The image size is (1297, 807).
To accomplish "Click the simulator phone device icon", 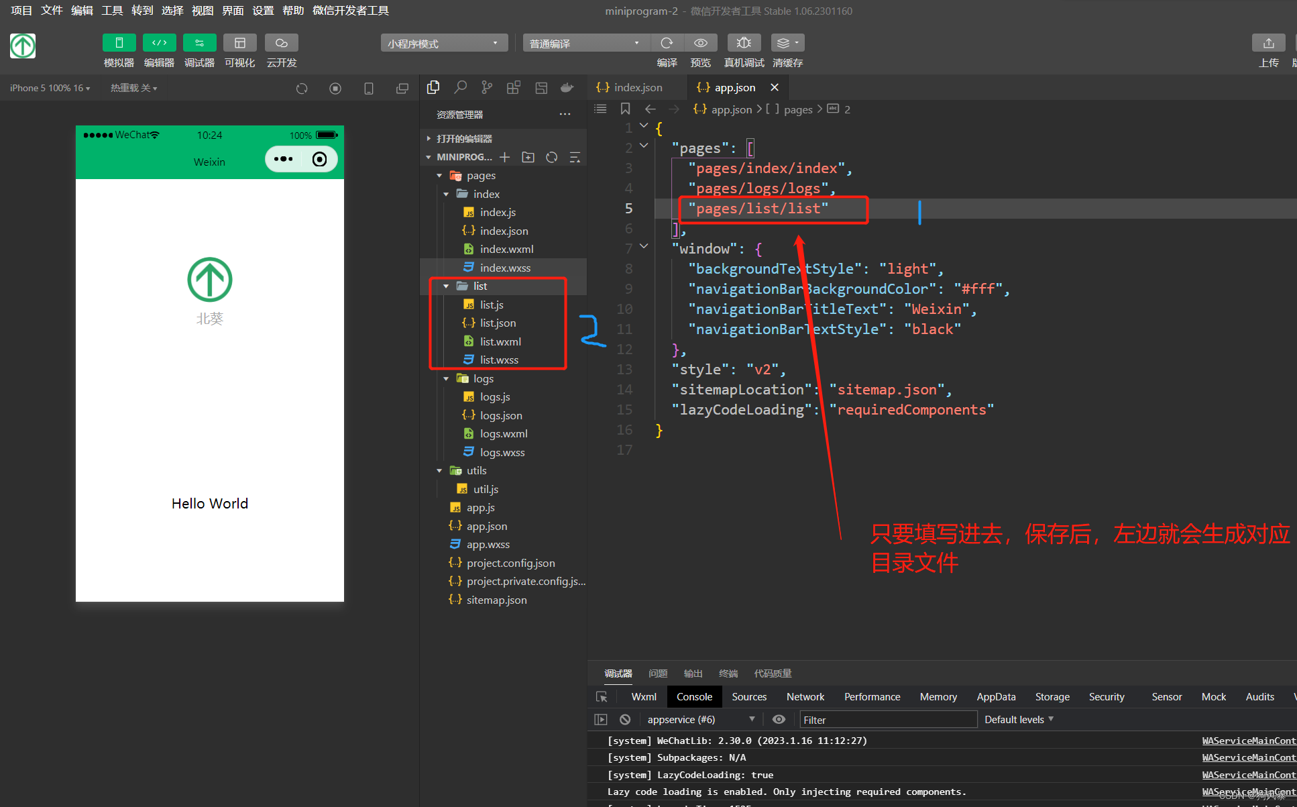I will [369, 89].
